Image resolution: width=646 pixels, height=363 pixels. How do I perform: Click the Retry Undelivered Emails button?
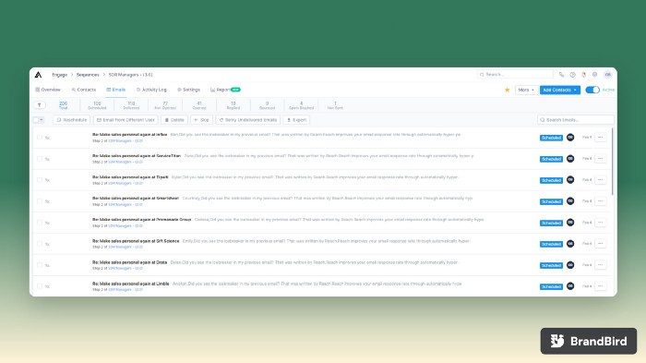(248, 120)
